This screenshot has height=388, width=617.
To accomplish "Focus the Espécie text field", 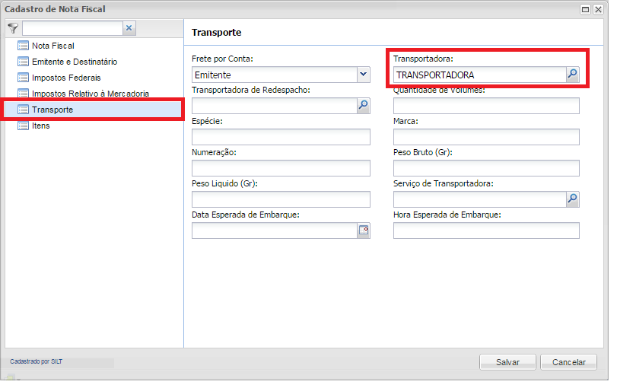I will pyautogui.click(x=281, y=137).
